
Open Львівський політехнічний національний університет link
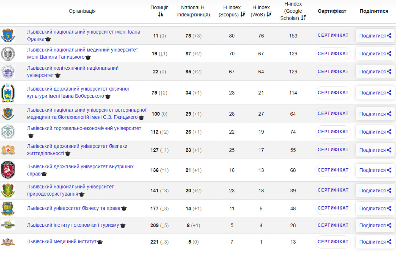tap(73, 72)
